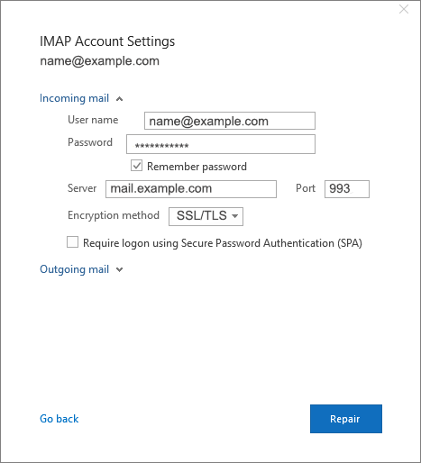This screenshot has width=421, height=463.
Task: Focus the User name input field
Action: [x=230, y=121]
